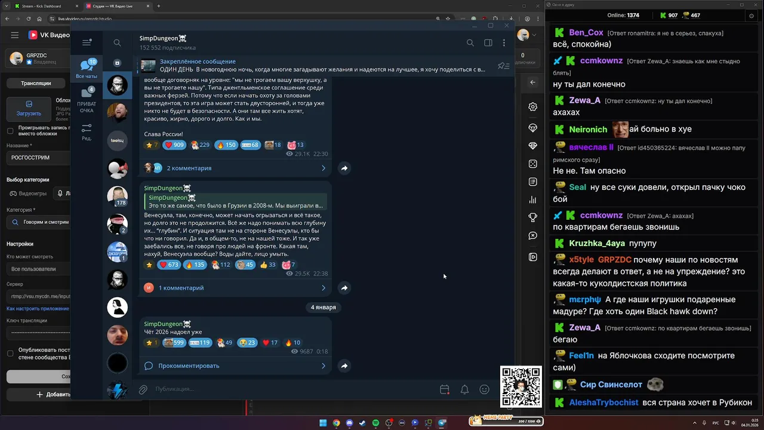Image resolution: width=764 pixels, height=430 pixels.
Task: Open diamond icon in VK sidebar
Action: 533,146
